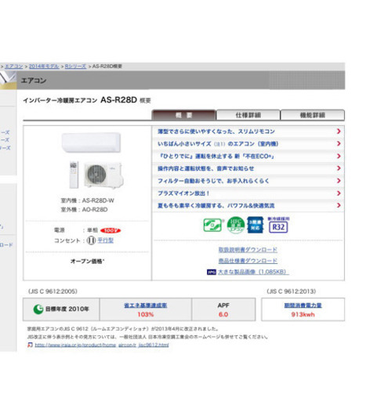Click the red chevron on 不在ECO row
Viewport: 377px width, 401px height.
(339, 156)
